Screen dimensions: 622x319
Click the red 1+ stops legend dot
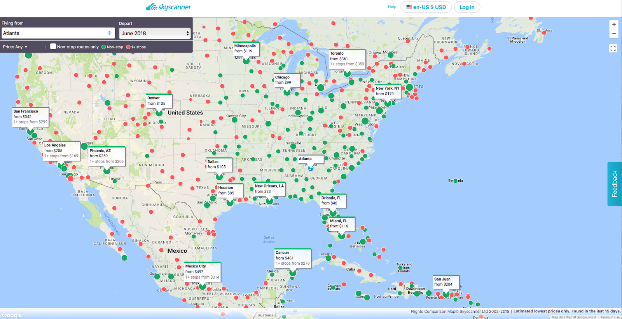coord(128,47)
